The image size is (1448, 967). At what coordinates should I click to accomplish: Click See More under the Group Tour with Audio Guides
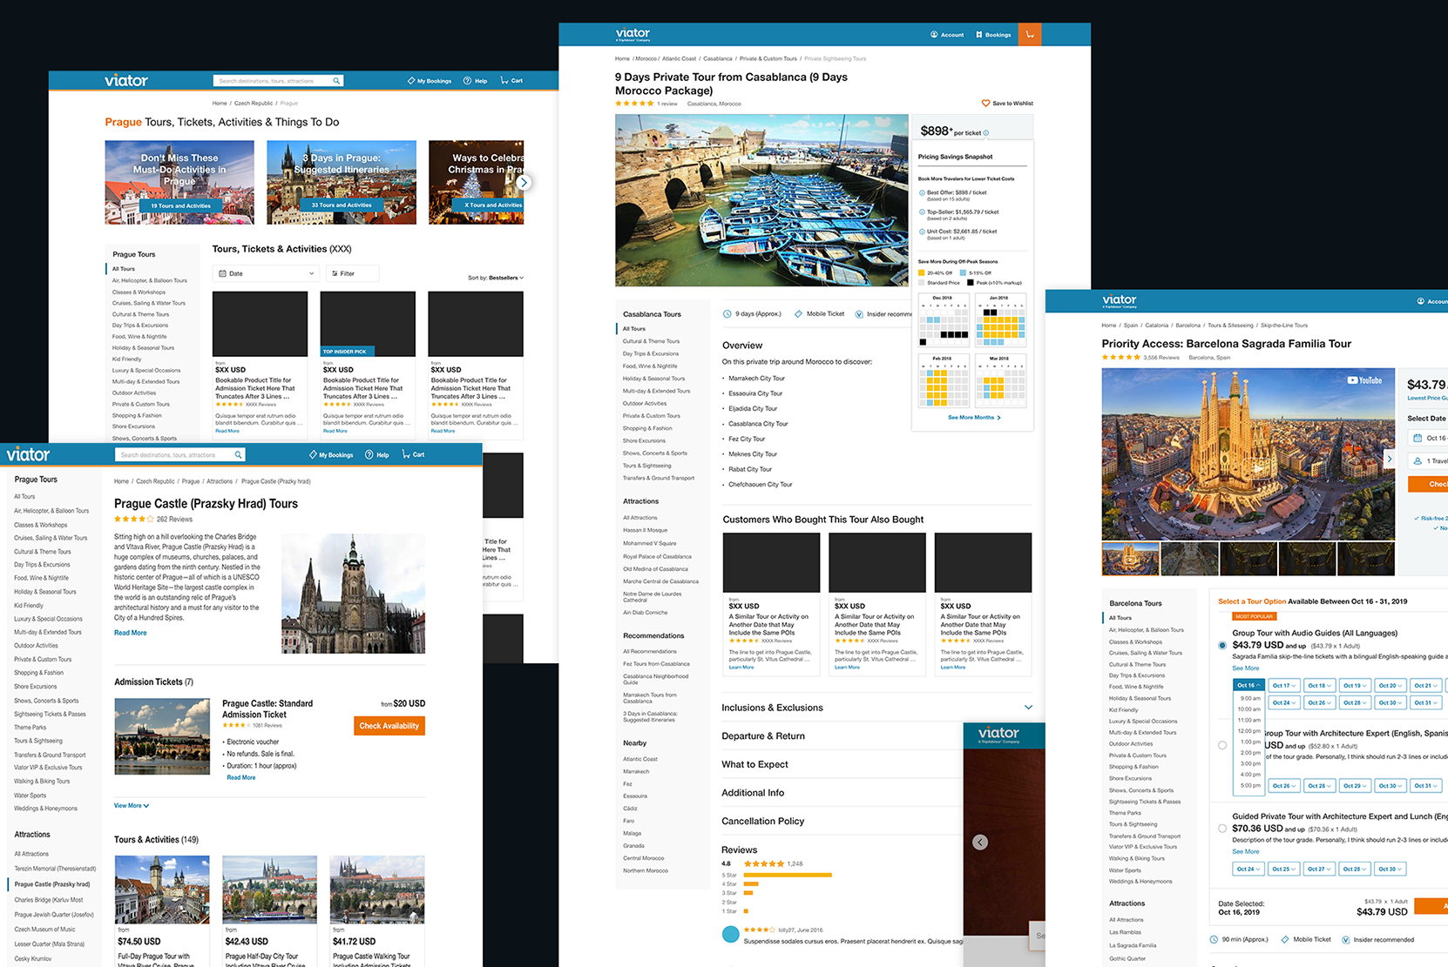pyautogui.click(x=1245, y=668)
